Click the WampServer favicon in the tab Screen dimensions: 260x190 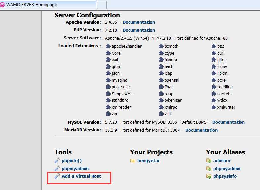tap(2, 5)
